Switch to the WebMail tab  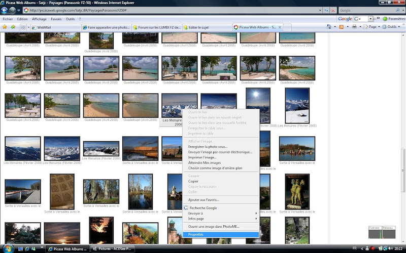[x=56, y=27]
